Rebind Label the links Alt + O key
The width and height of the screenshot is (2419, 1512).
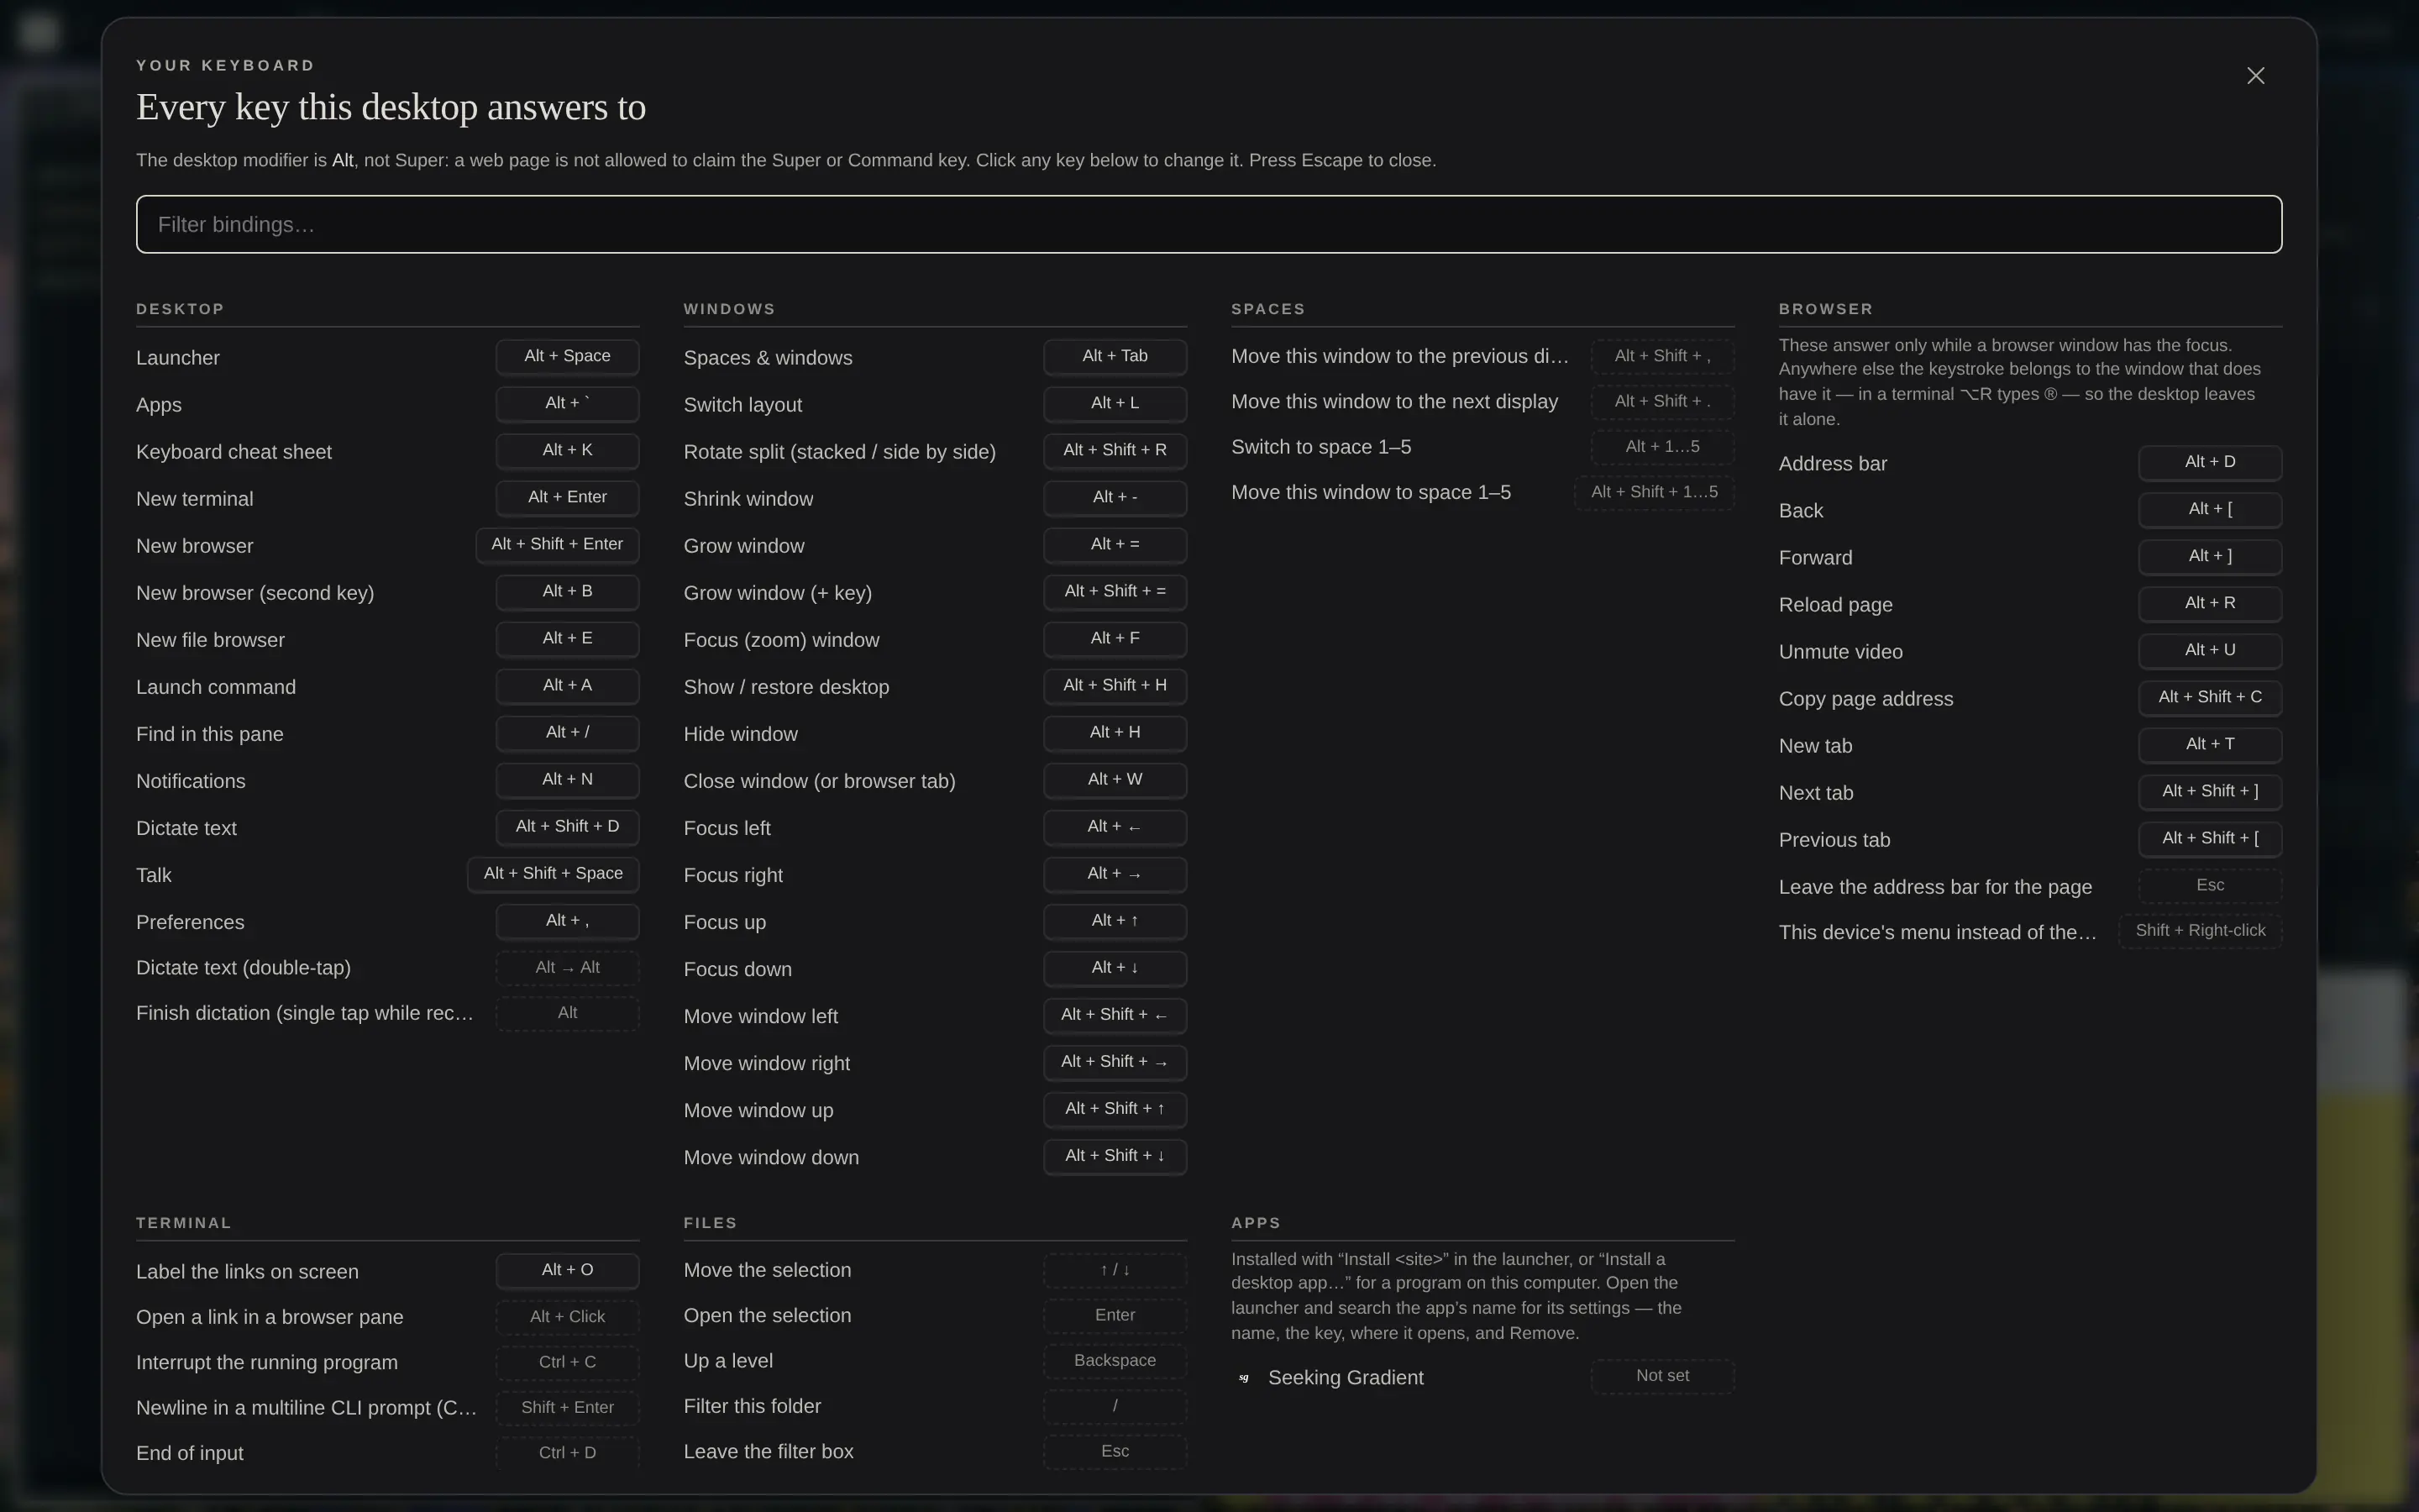[x=567, y=1270]
